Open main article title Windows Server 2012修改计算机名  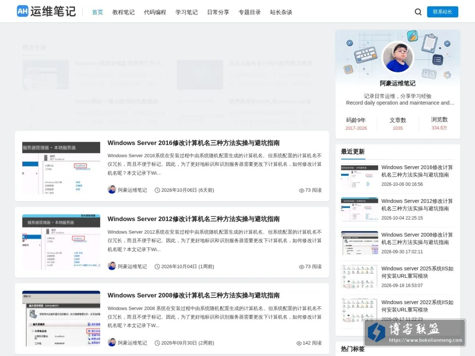(194, 219)
